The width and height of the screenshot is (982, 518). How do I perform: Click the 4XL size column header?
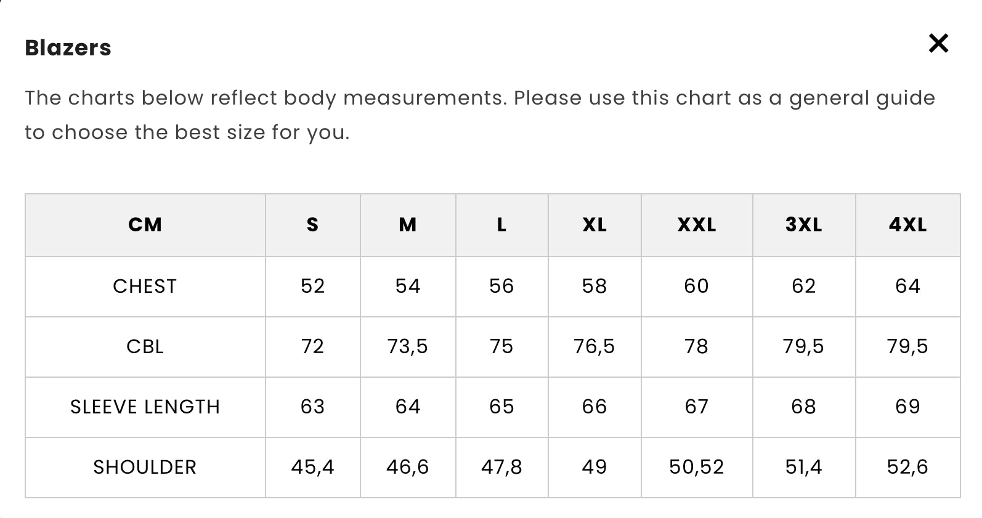[907, 225]
